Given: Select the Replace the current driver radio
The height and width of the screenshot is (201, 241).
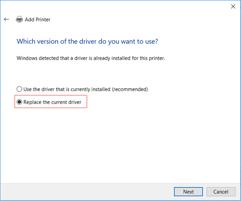Looking at the screenshot, I should pos(19,102).
